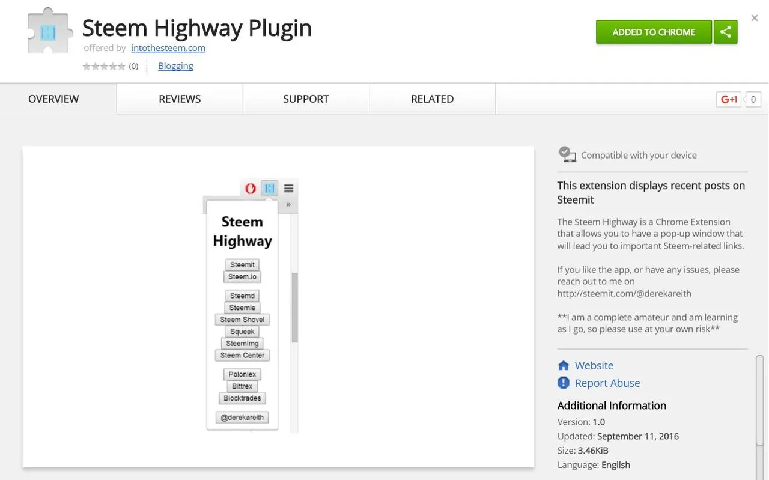The image size is (769, 480).
Task: Click the SteemImg button in the preview
Action: [x=242, y=344]
